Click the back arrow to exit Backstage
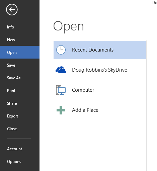Screen dimensions: 157x171 (x=12, y=10)
